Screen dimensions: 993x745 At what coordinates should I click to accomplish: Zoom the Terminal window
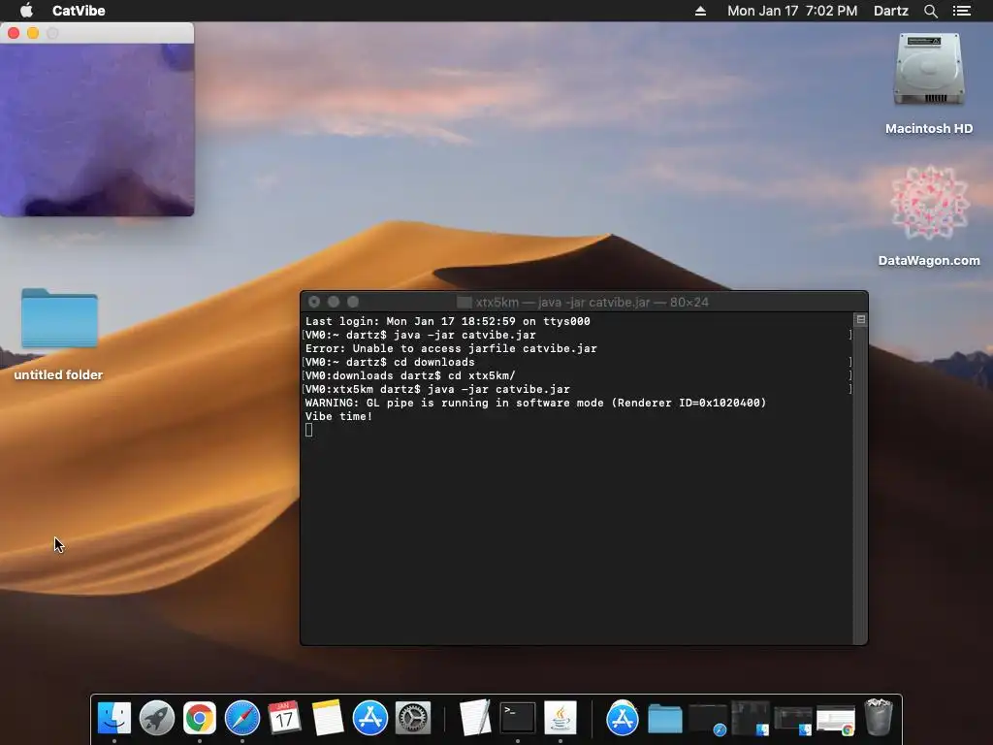pos(353,303)
